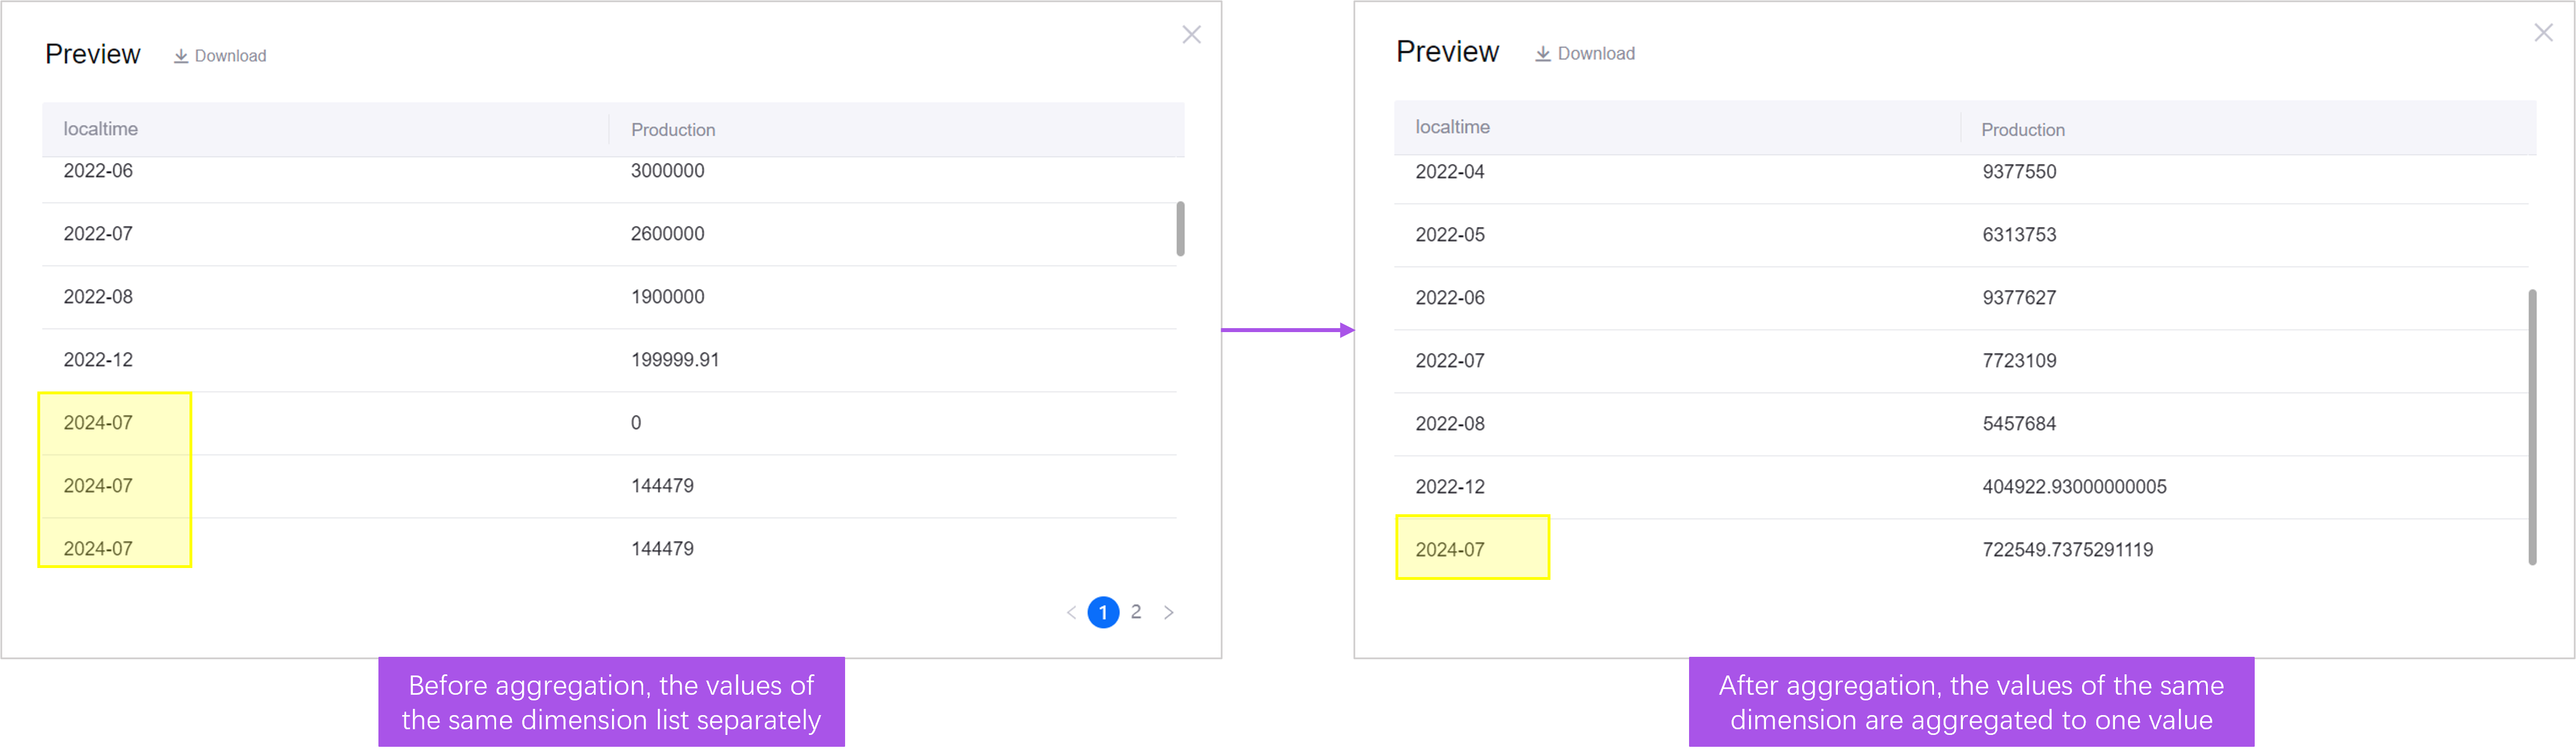Image resolution: width=2576 pixels, height=753 pixels.
Task: Click localtime column header left Preview
Action: (98, 128)
